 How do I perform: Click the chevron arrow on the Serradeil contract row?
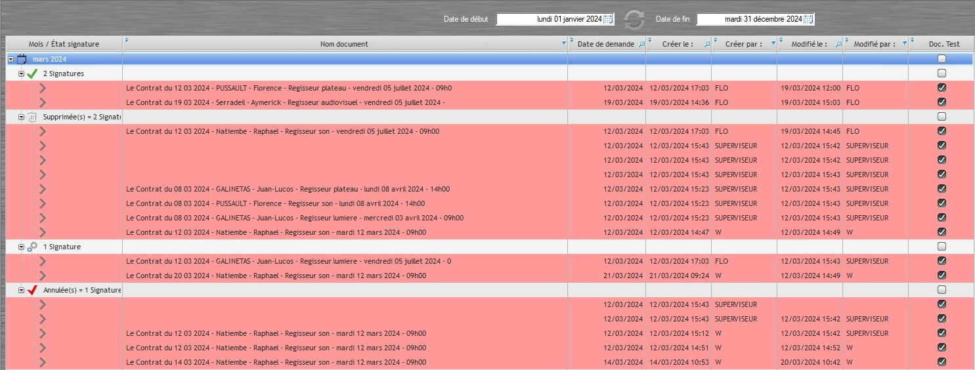43,102
